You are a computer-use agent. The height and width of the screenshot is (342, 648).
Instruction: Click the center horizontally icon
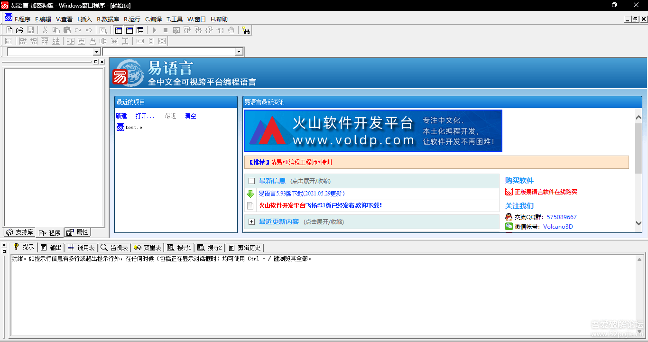(71, 41)
